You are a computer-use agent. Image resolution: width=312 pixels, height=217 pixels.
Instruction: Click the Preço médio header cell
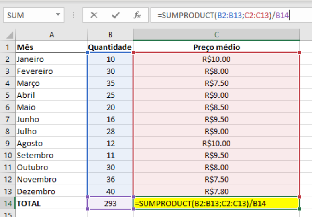click(216, 47)
